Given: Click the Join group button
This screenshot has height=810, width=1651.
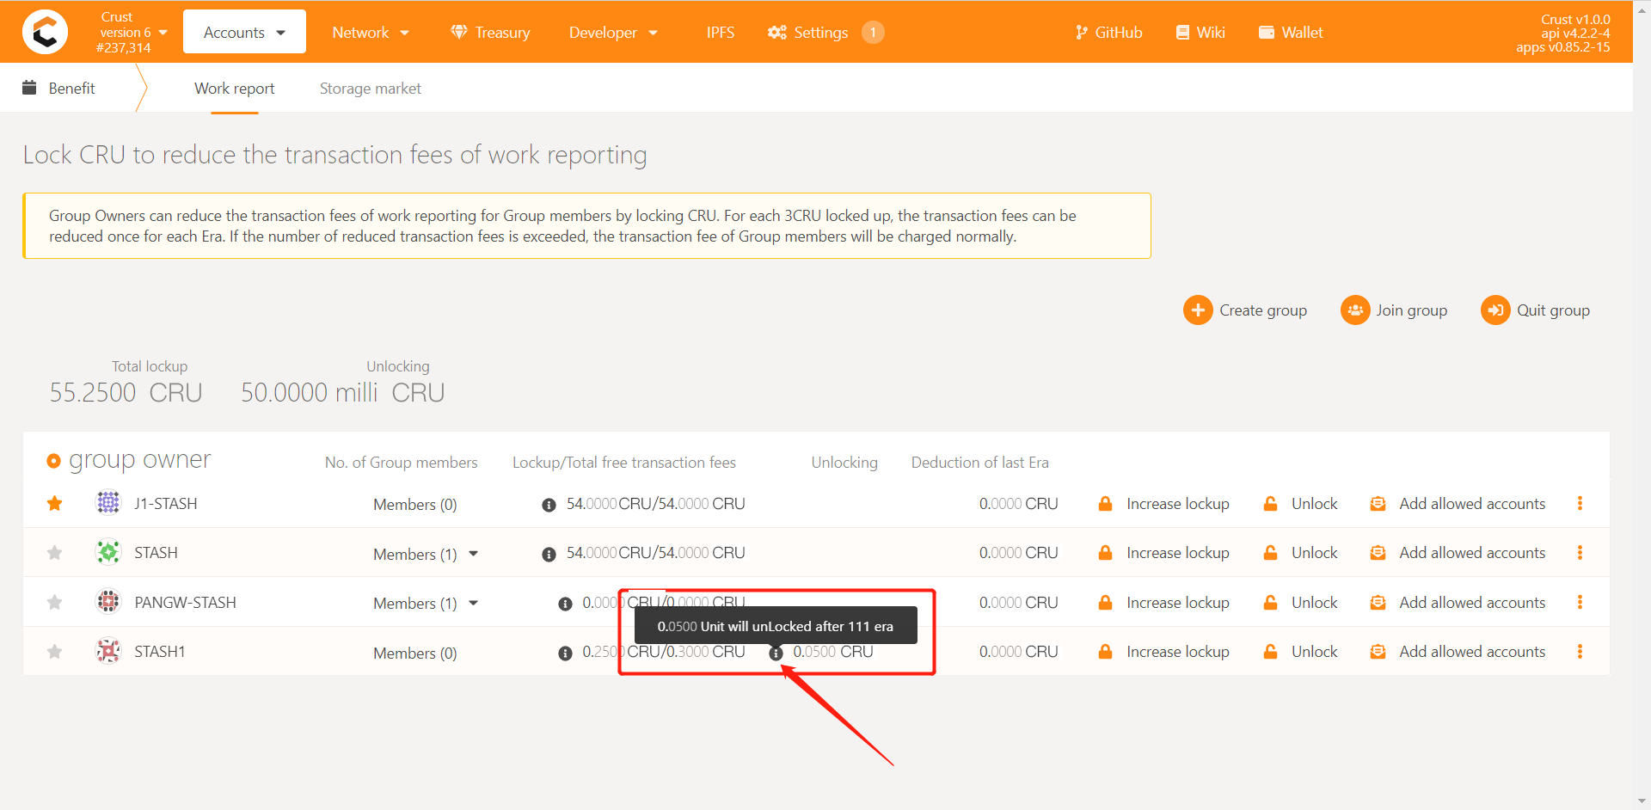Looking at the screenshot, I should (1394, 310).
